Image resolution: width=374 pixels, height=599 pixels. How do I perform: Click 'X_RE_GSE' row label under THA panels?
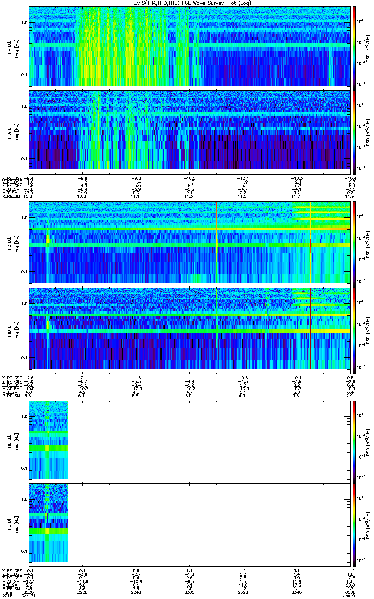click(12, 178)
